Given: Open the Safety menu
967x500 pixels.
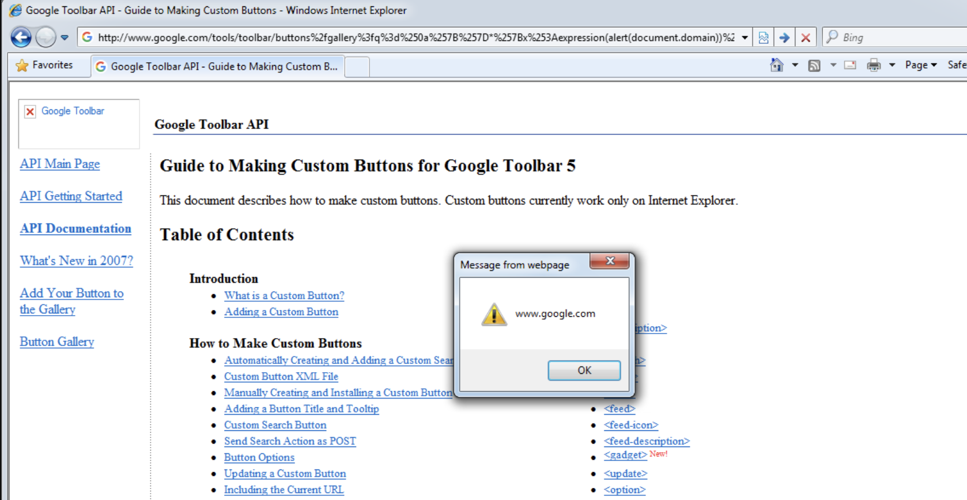Looking at the screenshot, I should coord(957,65).
